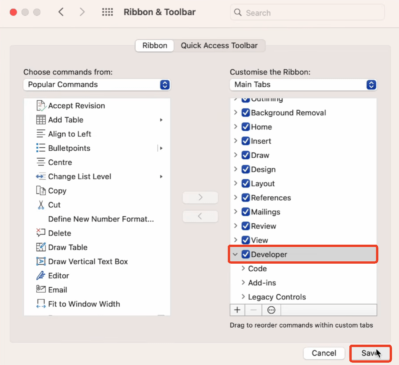Expand the Review tab chevron
The height and width of the screenshot is (365, 399).
(x=235, y=226)
